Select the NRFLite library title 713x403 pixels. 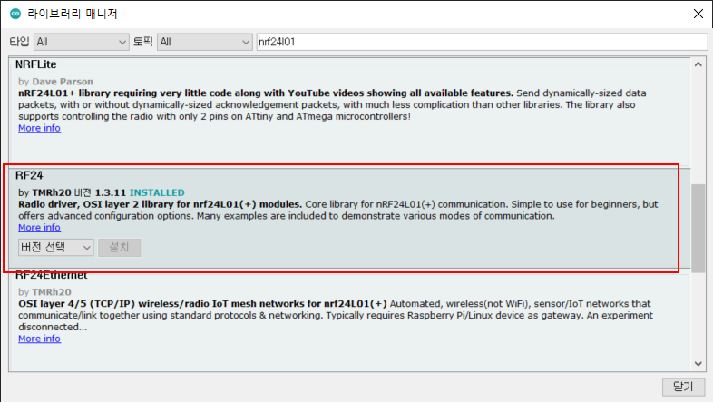[x=36, y=64]
